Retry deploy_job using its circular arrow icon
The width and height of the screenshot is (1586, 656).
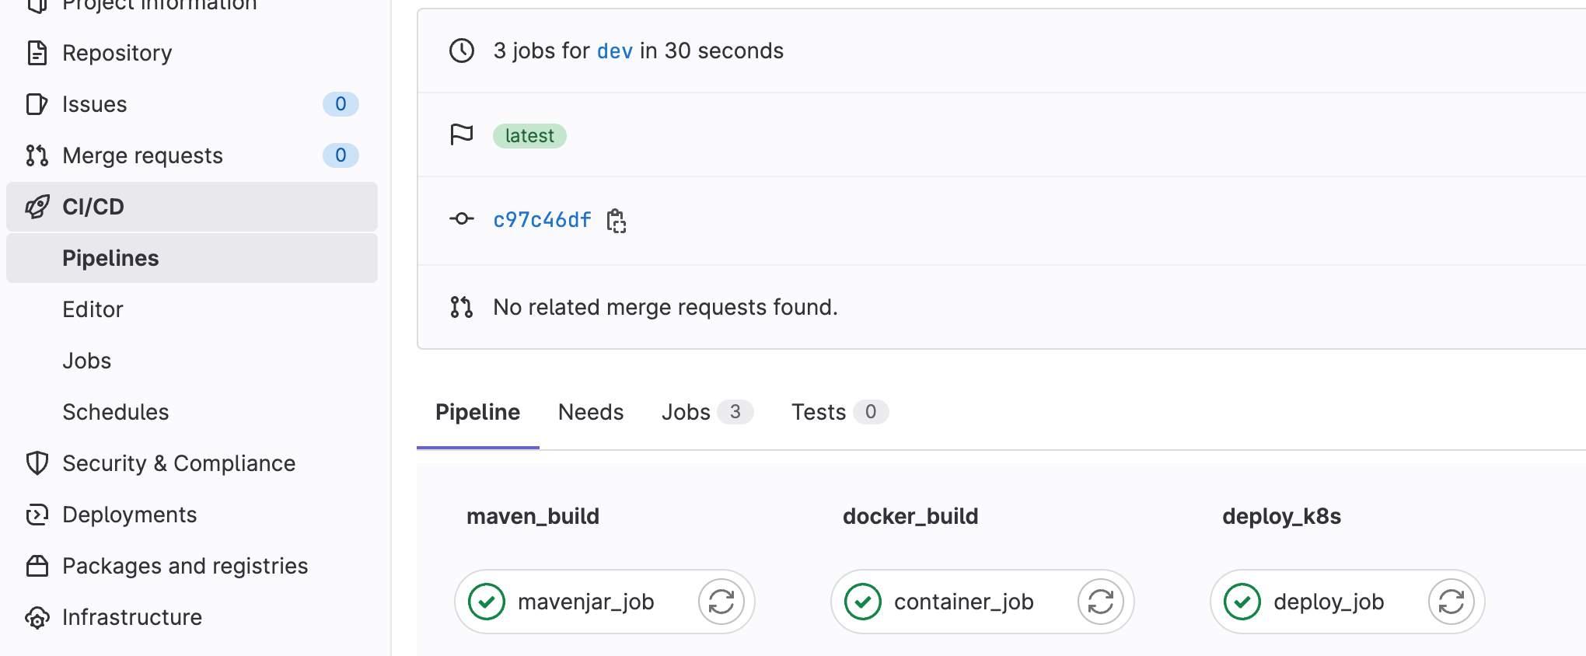[x=1451, y=602]
